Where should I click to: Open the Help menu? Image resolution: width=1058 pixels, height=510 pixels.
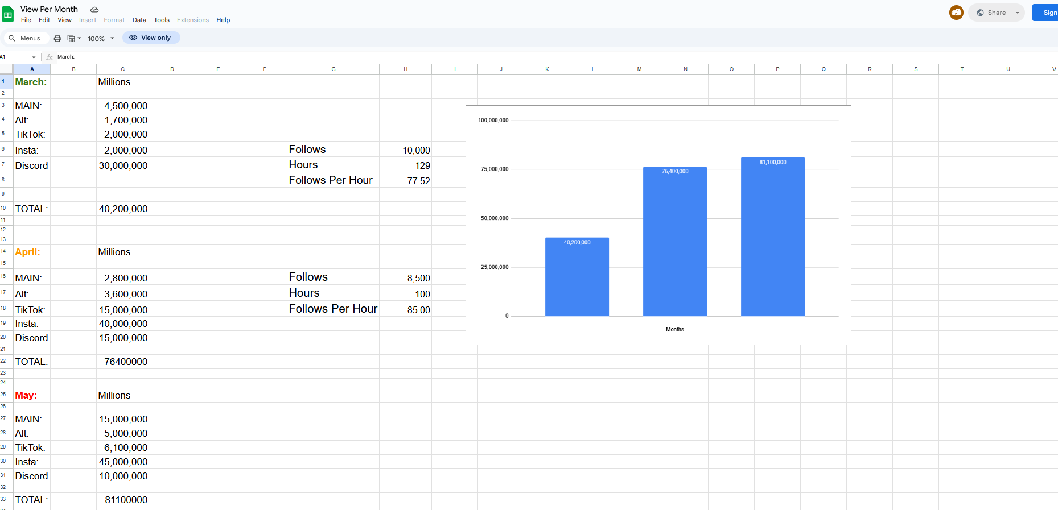223,20
